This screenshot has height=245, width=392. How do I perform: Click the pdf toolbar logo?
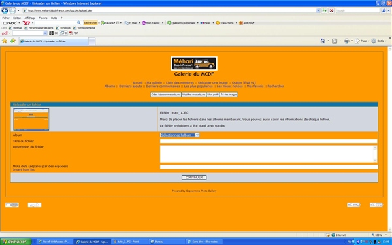coord(5,33)
